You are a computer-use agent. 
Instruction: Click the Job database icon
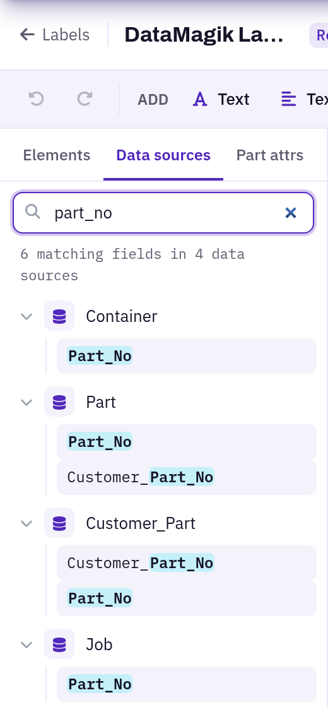click(x=59, y=645)
